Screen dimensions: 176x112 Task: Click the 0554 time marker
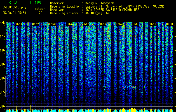69,24
